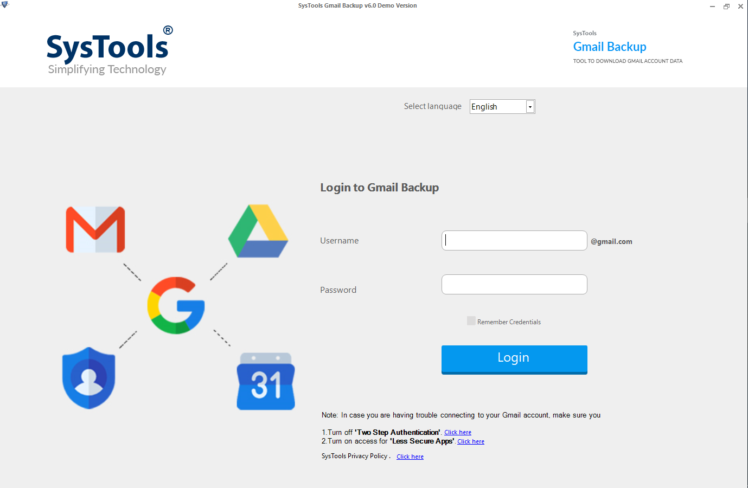
Task: Click the app icon in title bar
Action: tap(5, 5)
